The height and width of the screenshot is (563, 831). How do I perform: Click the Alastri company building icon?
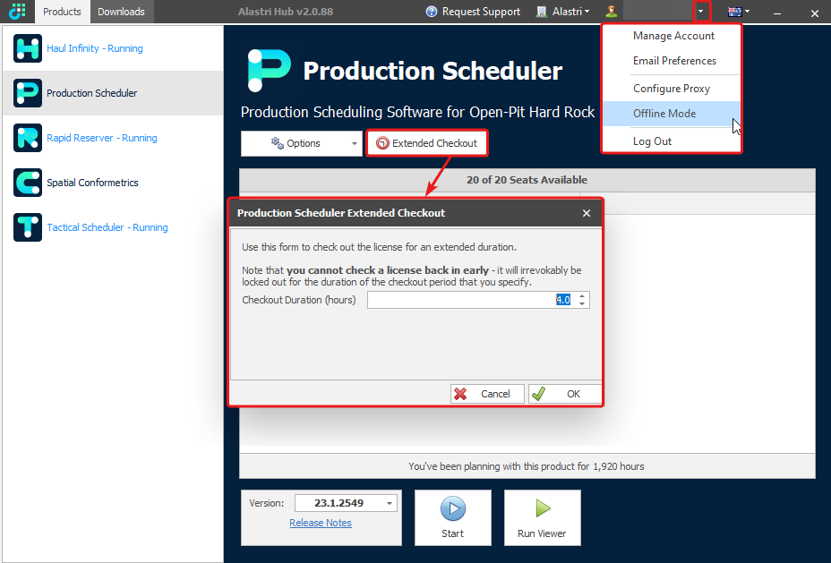pyautogui.click(x=541, y=12)
